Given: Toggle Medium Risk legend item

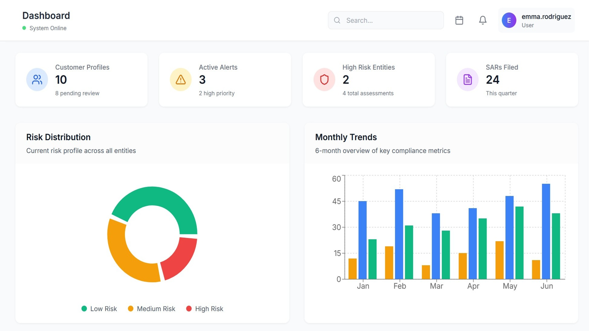Looking at the screenshot, I should coord(151,309).
